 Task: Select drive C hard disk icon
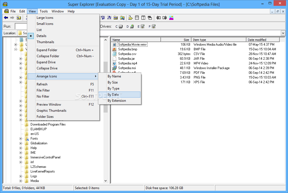coord(121,27)
